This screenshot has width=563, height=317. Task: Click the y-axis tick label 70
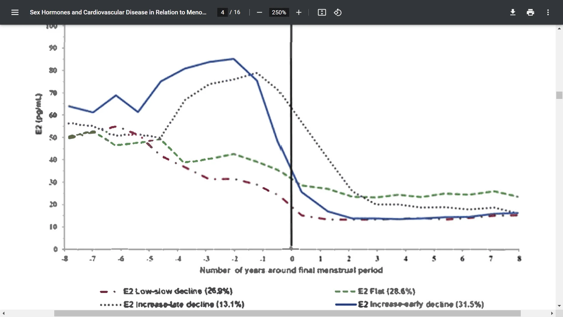click(x=53, y=93)
